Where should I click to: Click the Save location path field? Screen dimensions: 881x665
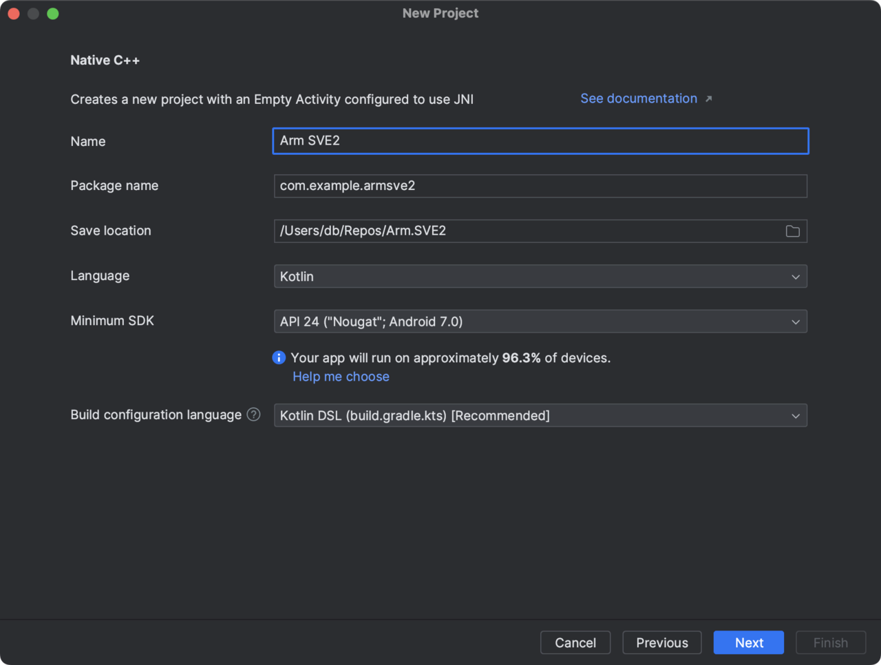[526, 231]
